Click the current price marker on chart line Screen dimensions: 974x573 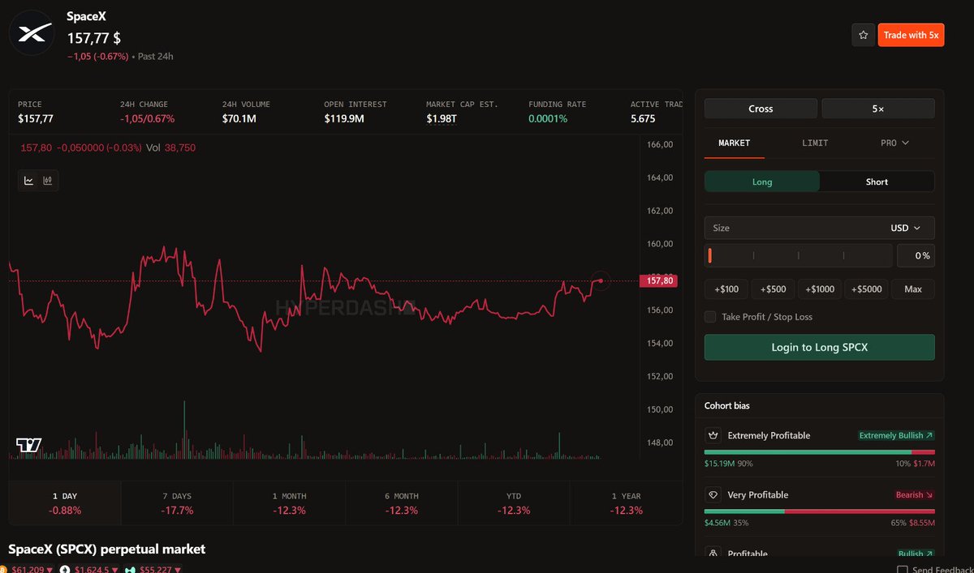[600, 280]
